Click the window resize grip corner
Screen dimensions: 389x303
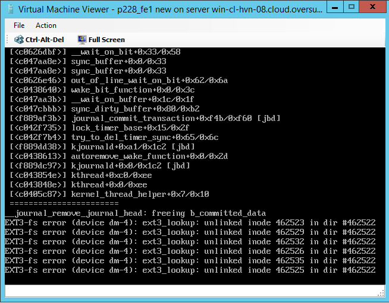pos(381,294)
